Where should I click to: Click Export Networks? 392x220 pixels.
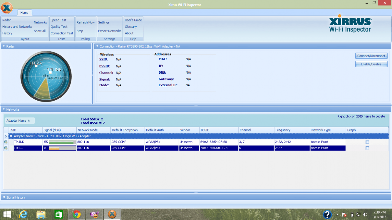tap(110, 31)
